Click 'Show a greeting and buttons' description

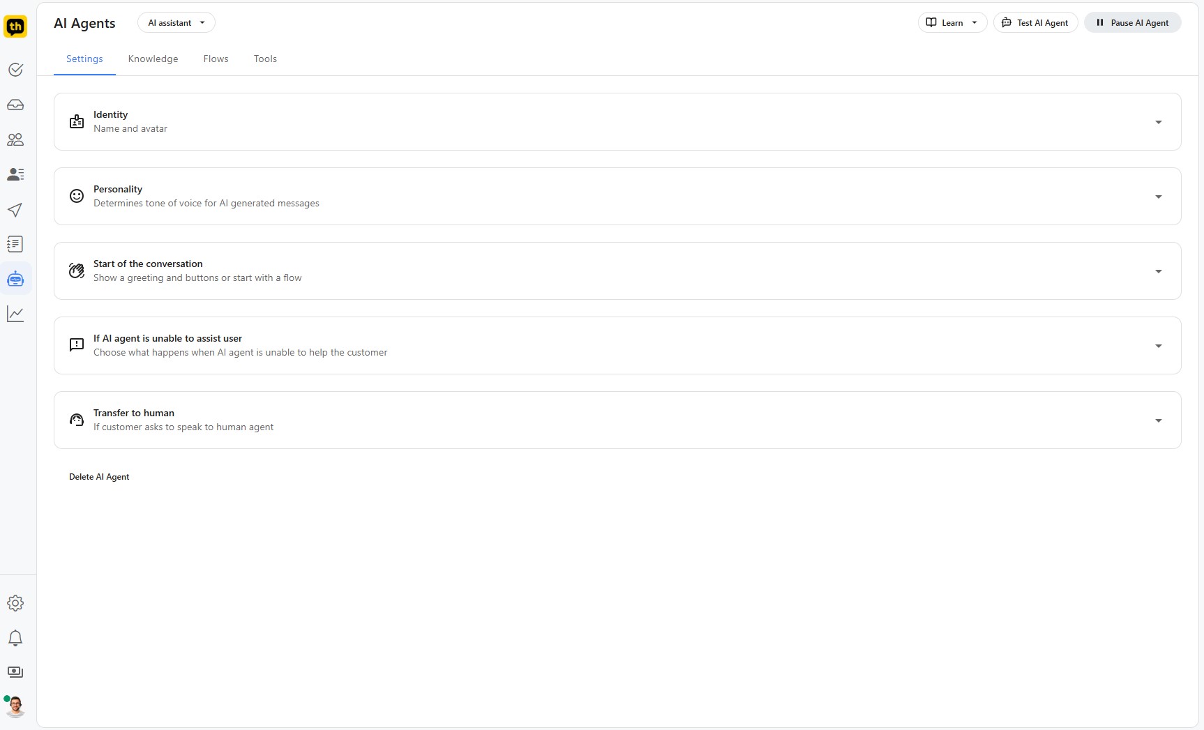[197, 278]
